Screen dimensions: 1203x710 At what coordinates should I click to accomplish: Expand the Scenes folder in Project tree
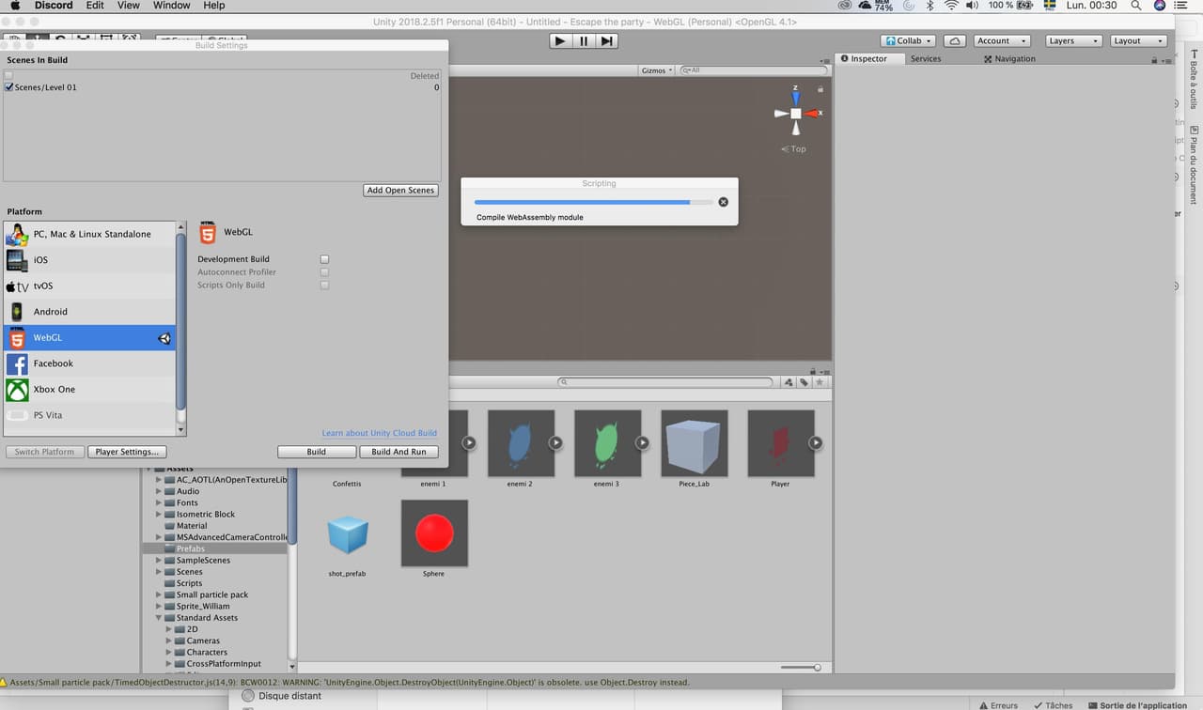pos(159,572)
